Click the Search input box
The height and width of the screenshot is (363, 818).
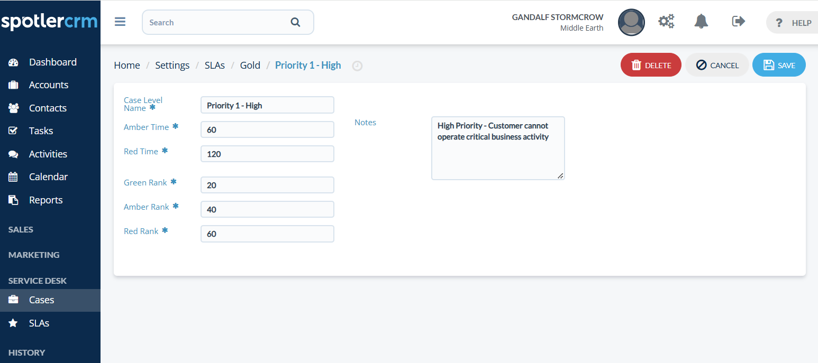click(228, 22)
